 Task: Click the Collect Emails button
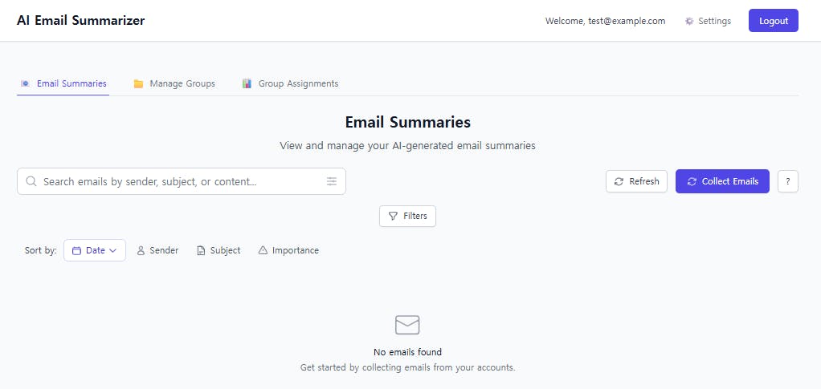coord(722,181)
